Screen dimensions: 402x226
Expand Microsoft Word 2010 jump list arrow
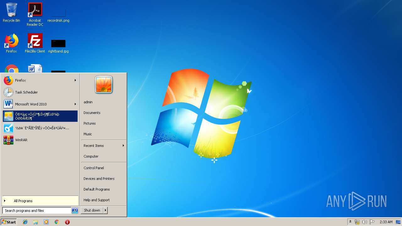pos(75,104)
